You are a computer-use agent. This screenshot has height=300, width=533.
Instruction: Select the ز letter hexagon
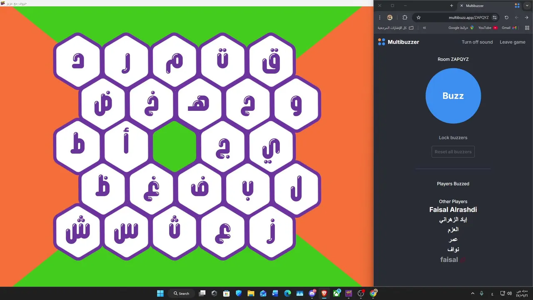pos(271,232)
